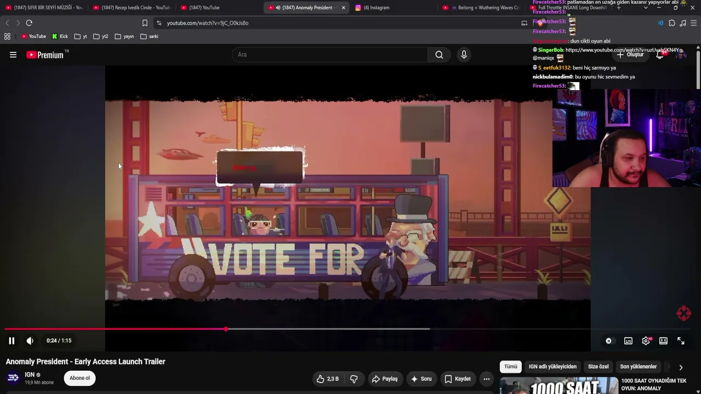Focus the Ara search field
The width and height of the screenshot is (701, 394).
(x=330, y=55)
